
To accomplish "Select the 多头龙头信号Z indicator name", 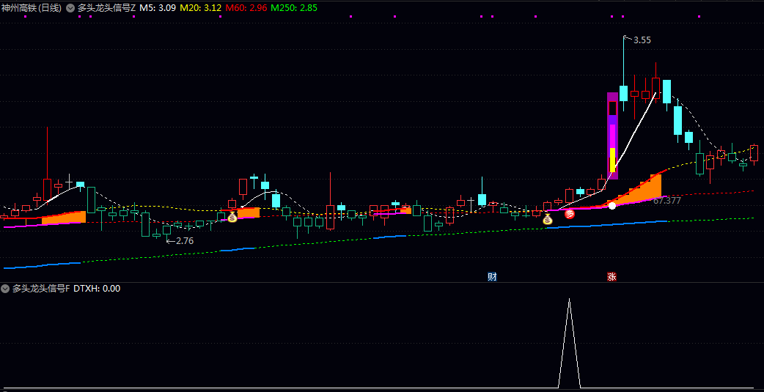I will 106,8.
